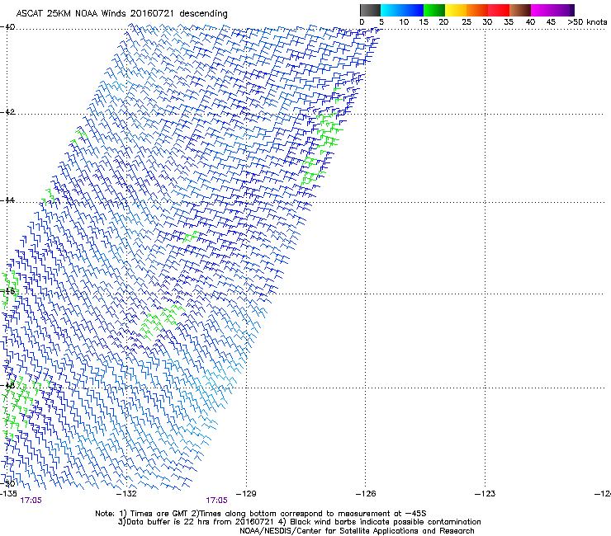Click the longitude label -126
611x536 pixels.
coord(366,494)
